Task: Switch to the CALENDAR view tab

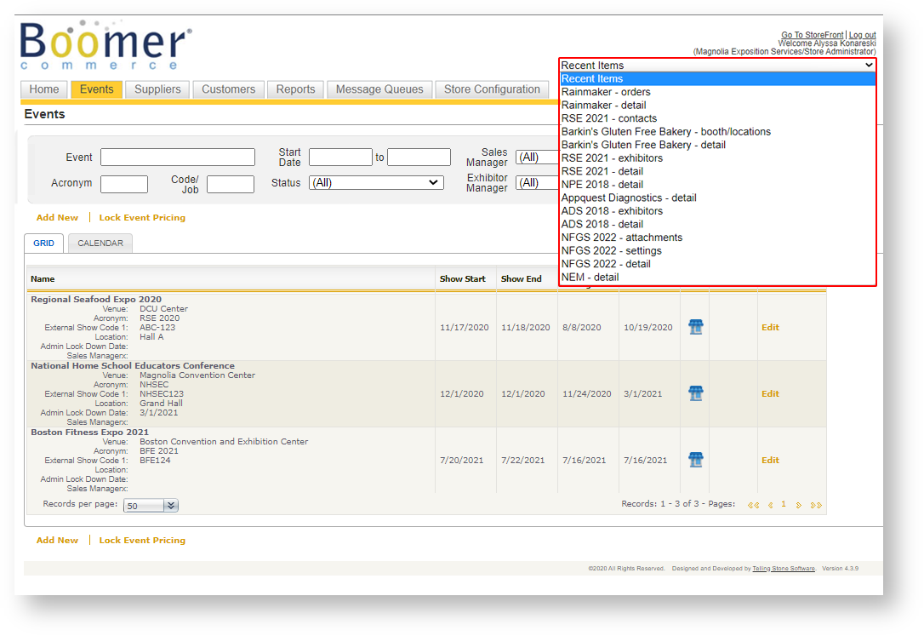Action: coord(100,244)
